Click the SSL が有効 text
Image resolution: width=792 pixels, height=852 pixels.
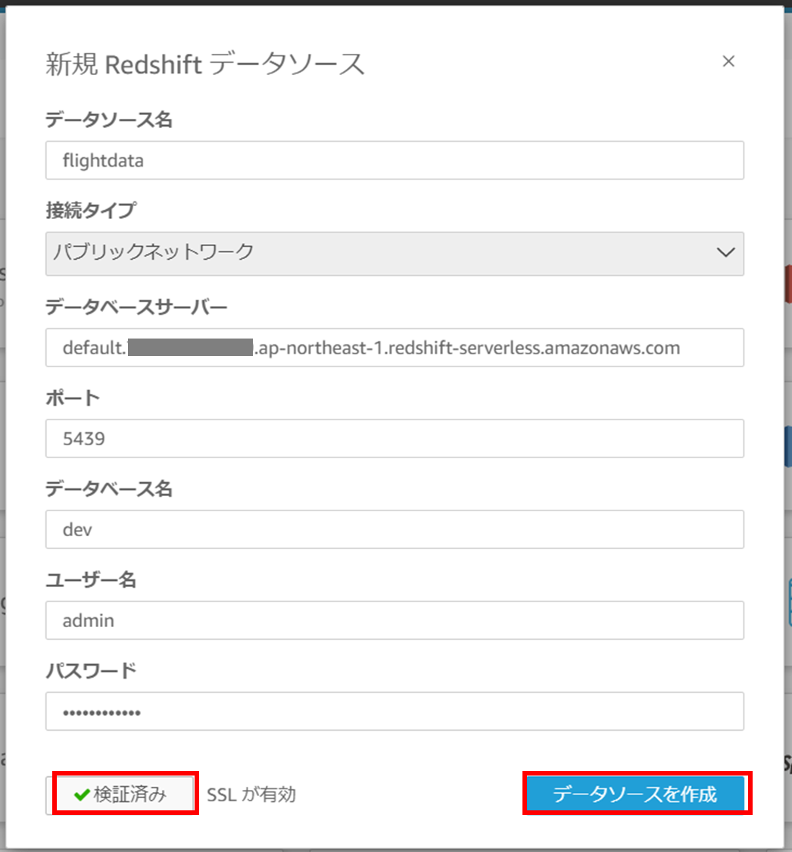[251, 795]
